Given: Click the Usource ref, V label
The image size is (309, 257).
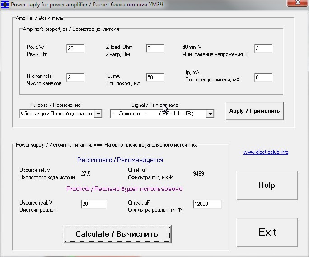Looking at the screenshot, I should tap(35, 170).
